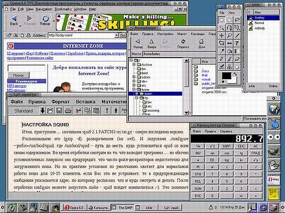Choose GIMP's Bezier select tool

(x=229, y=28)
